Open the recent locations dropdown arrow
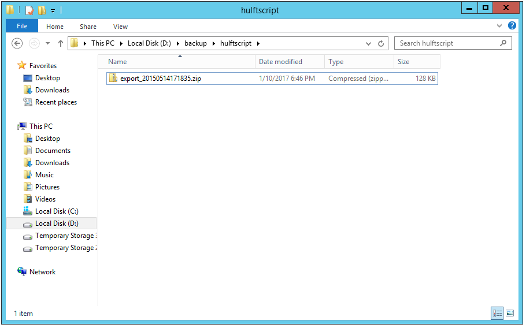This screenshot has width=526, height=328. [47, 43]
